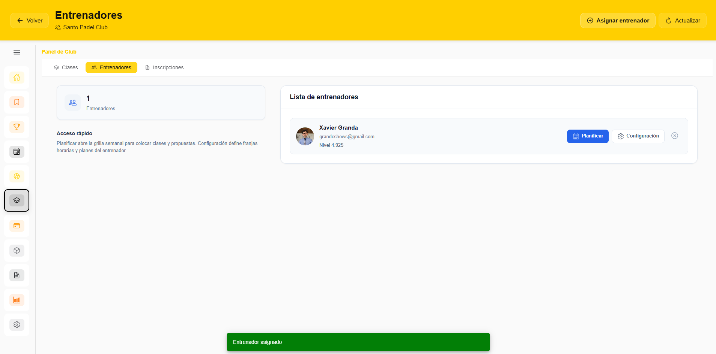Click Xavier Granda's profile photo
Screen dimensions: 716x354
pyautogui.click(x=305, y=136)
